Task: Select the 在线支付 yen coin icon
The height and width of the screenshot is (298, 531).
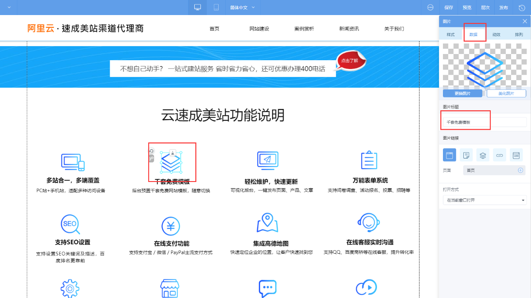Action: coord(170,227)
